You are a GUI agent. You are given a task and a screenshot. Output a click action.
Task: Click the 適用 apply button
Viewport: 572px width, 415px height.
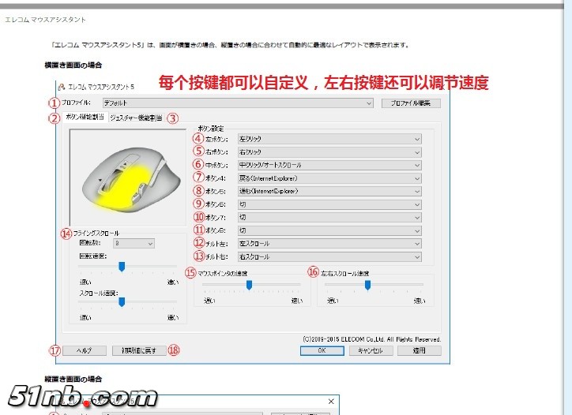[x=420, y=350]
